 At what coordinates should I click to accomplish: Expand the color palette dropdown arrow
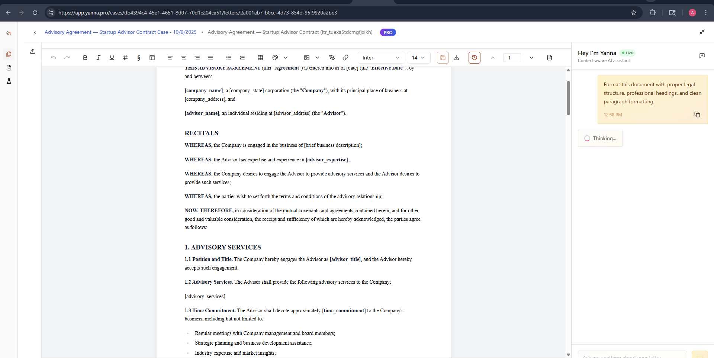[286, 58]
